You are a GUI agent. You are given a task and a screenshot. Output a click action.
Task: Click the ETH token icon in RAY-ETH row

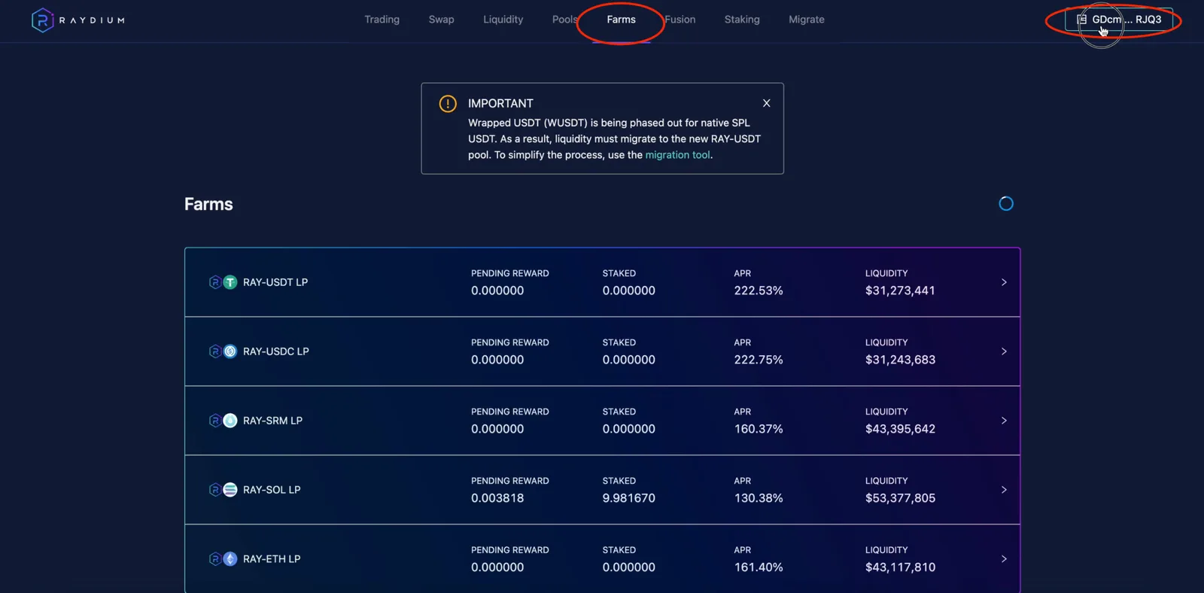230,559
